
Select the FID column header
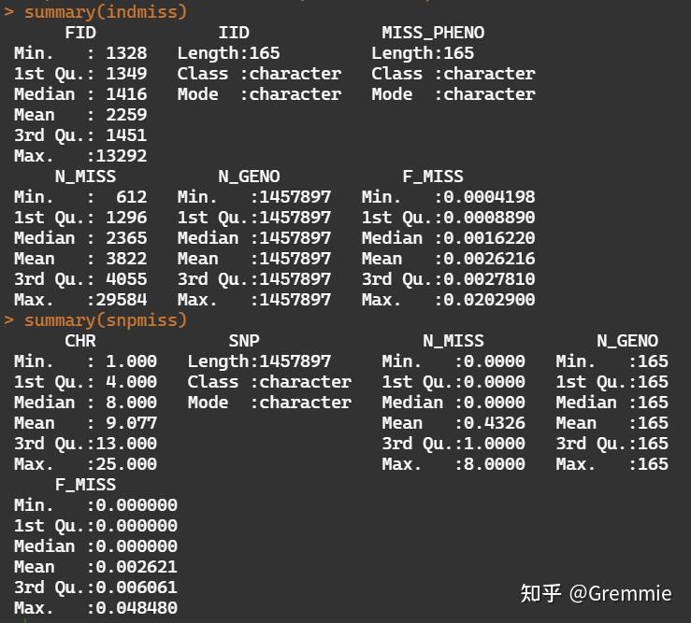(80, 33)
